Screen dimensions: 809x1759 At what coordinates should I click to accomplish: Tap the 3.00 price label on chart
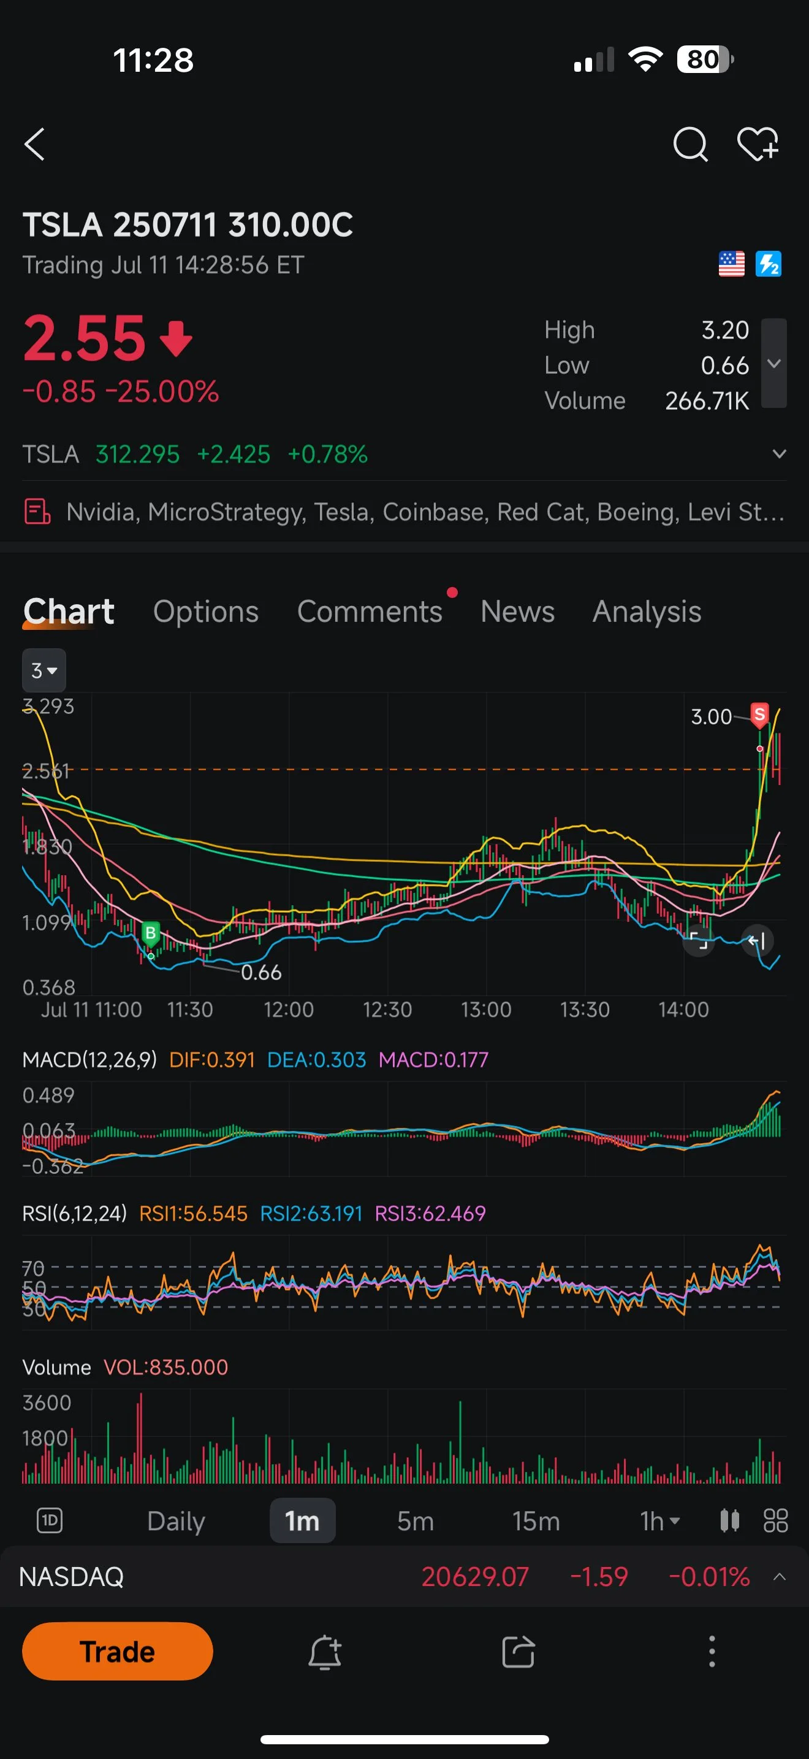pos(711,716)
